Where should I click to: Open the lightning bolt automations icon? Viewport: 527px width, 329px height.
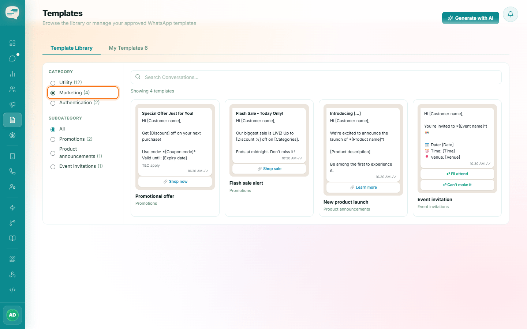pyautogui.click(x=12, y=208)
